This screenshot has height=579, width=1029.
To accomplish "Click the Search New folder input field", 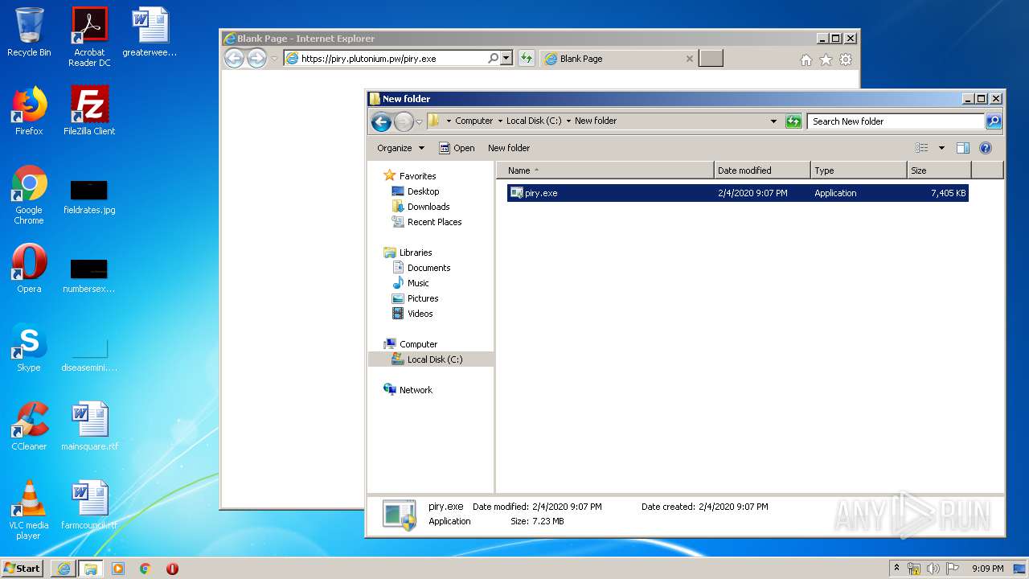I will 896,121.
